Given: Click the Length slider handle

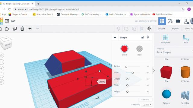Looking at the screenshot, I should (127, 79).
